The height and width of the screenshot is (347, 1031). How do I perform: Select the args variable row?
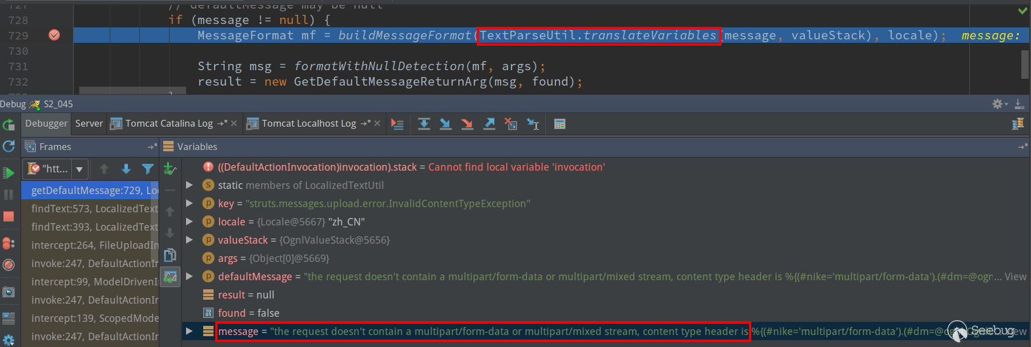click(606, 259)
